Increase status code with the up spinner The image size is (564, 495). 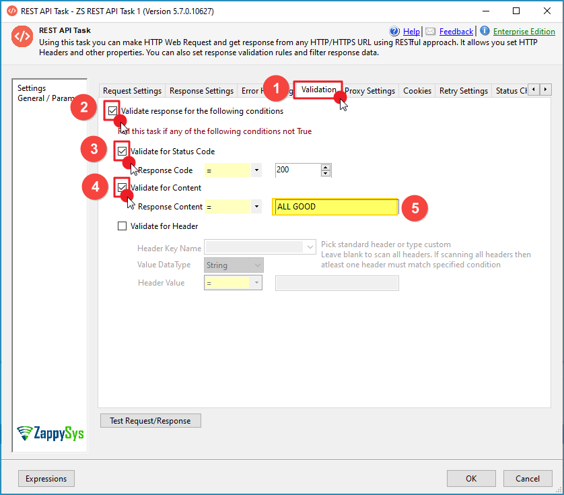(x=326, y=167)
